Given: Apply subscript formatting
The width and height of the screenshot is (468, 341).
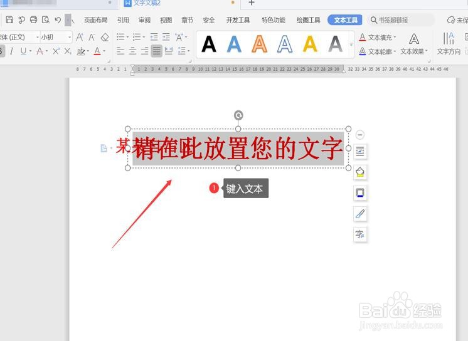Looking at the screenshot, I should coord(68,51).
